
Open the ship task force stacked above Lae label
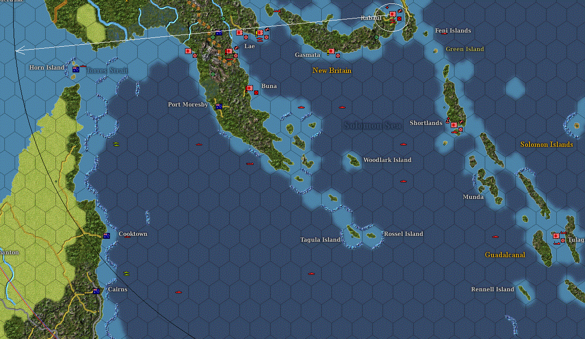tap(260, 39)
